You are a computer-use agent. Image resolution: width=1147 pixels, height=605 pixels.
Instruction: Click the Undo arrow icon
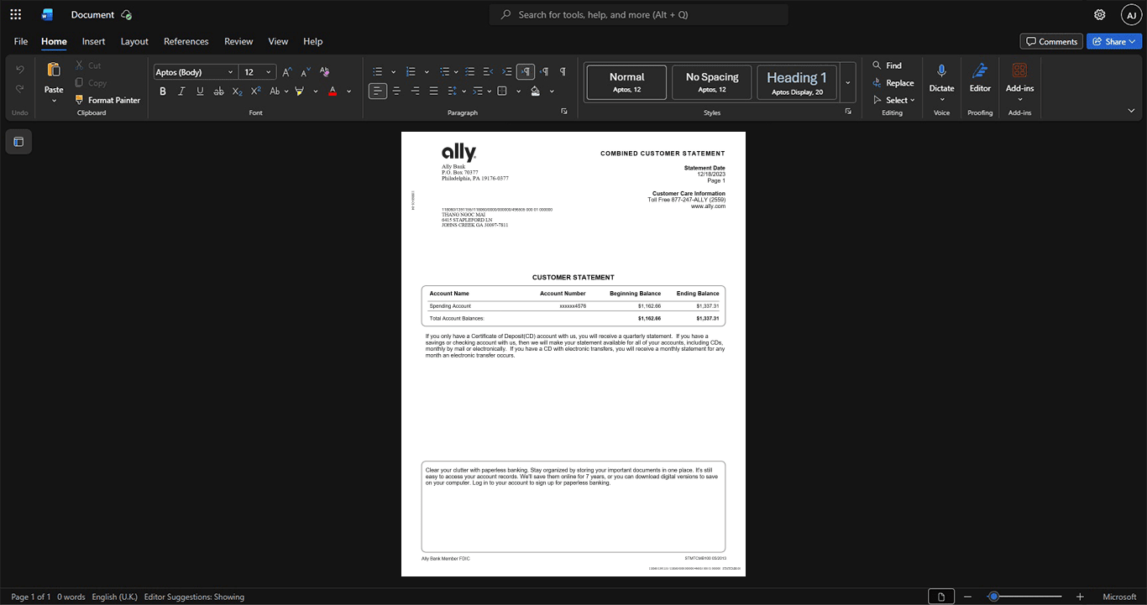click(x=20, y=69)
